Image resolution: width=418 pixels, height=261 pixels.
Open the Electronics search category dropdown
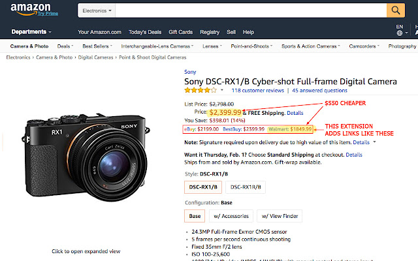pyautogui.click(x=97, y=10)
